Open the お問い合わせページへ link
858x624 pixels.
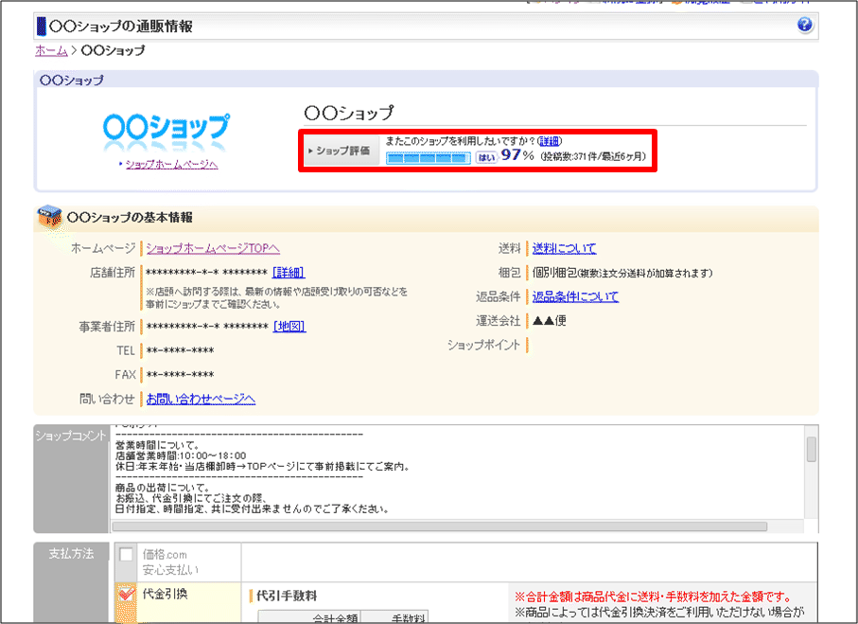[201, 399]
